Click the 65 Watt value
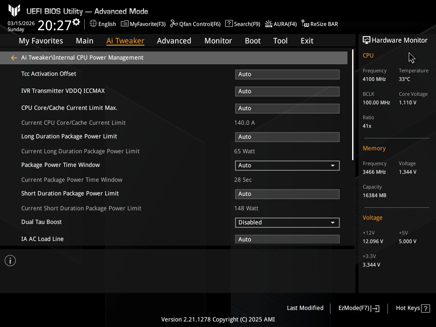The image size is (436, 327). (x=244, y=151)
